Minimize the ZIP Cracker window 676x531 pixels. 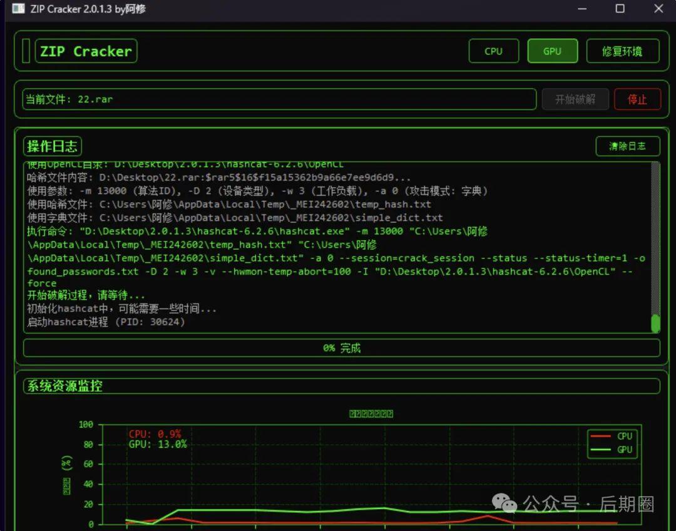[x=583, y=9]
